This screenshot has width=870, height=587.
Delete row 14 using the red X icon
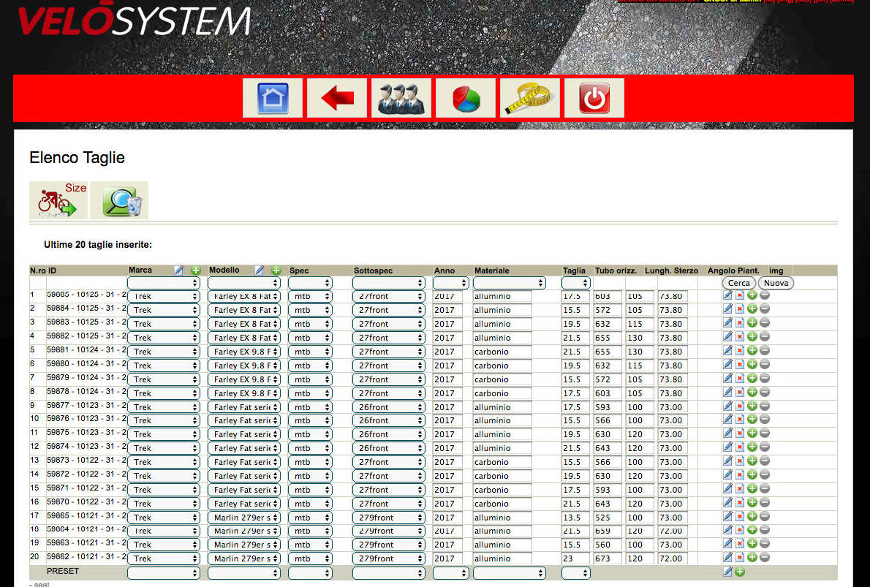coord(740,475)
